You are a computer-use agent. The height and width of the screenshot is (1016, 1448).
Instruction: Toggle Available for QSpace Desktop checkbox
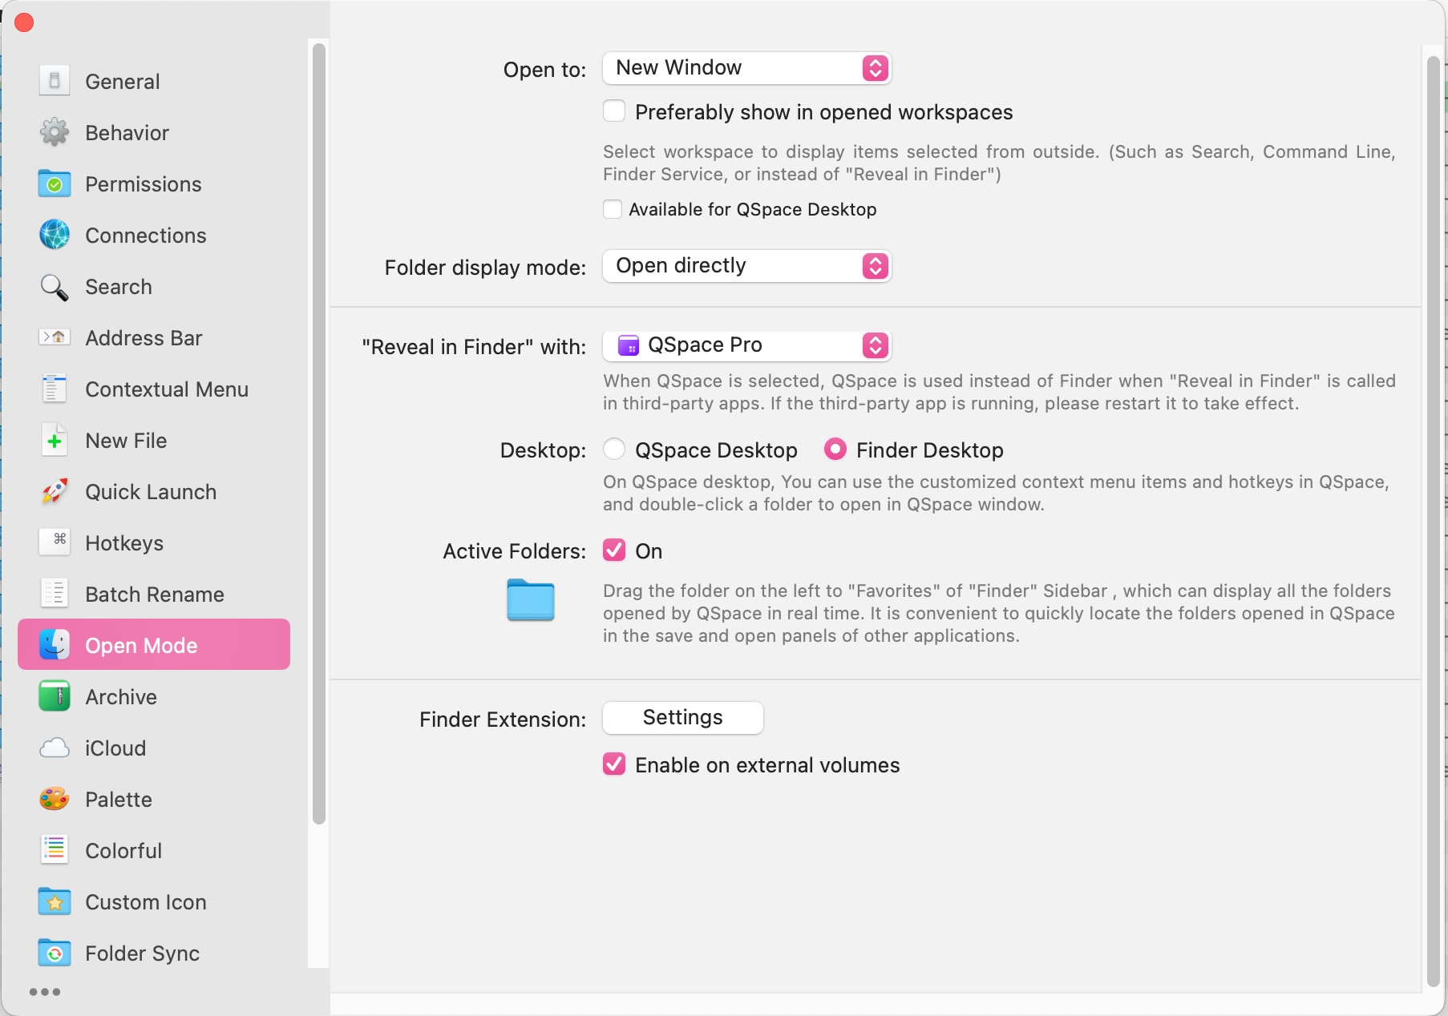point(613,209)
